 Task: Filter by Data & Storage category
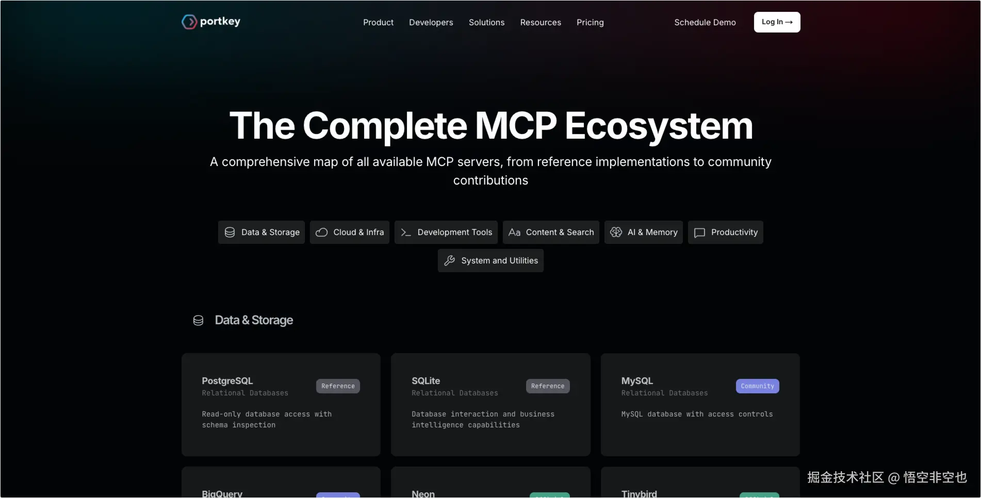(x=261, y=233)
